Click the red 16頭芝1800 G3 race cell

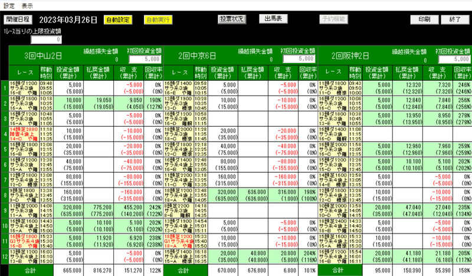click(24, 241)
